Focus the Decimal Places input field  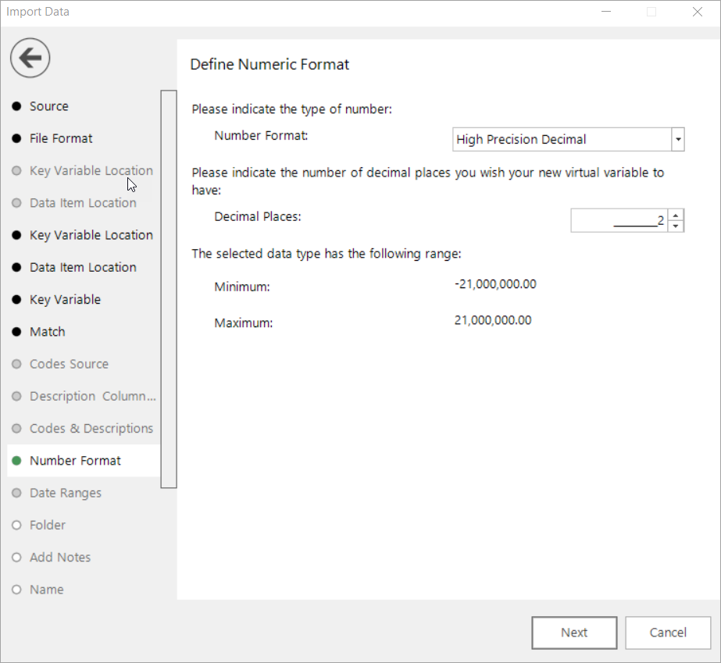[619, 221]
